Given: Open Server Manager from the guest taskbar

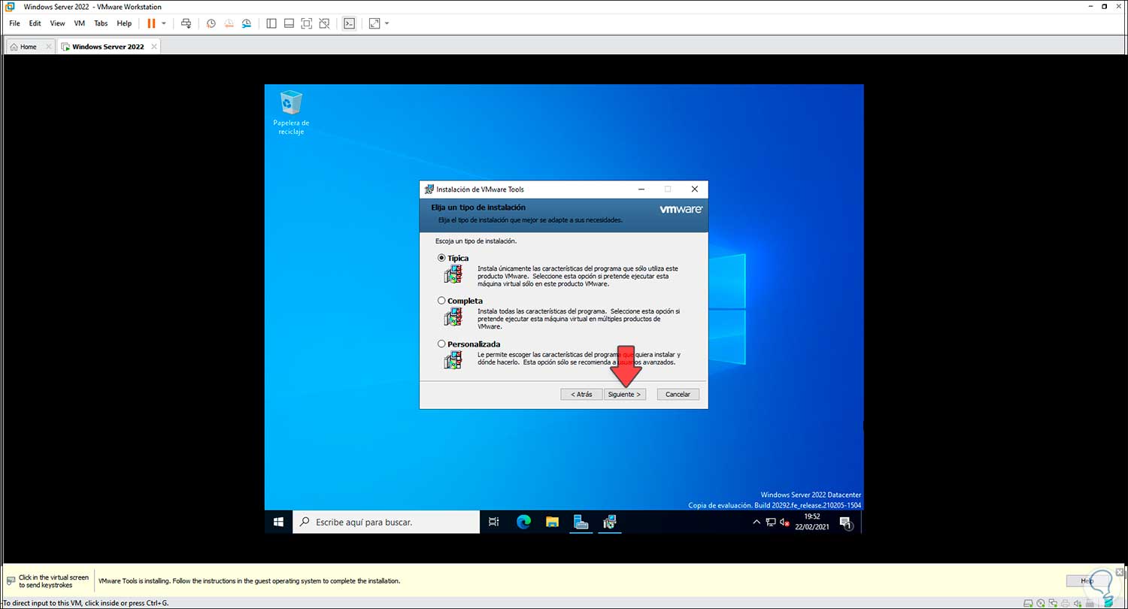Looking at the screenshot, I should [581, 522].
